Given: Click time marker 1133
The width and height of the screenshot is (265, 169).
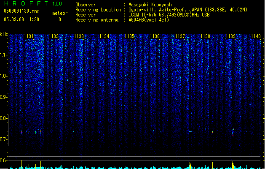Looking at the screenshot, I should click(x=79, y=36).
